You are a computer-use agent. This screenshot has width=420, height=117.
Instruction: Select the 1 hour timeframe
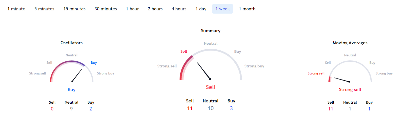132,9
